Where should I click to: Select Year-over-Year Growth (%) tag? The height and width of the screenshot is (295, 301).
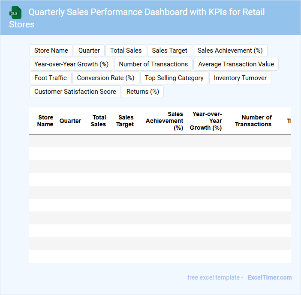coord(71,64)
